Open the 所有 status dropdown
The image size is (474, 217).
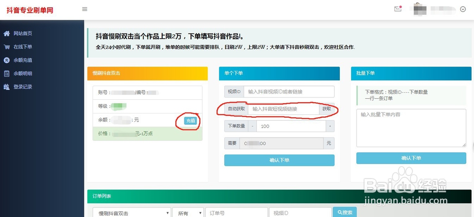tap(188, 213)
